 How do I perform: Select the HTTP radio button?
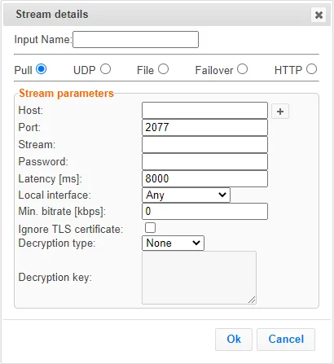click(x=311, y=69)
